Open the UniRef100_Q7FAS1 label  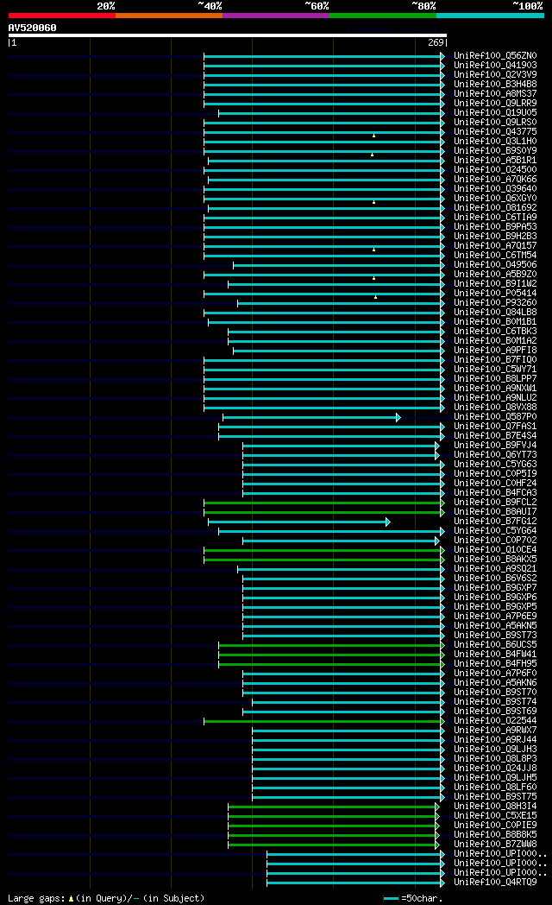click(495, 426)
